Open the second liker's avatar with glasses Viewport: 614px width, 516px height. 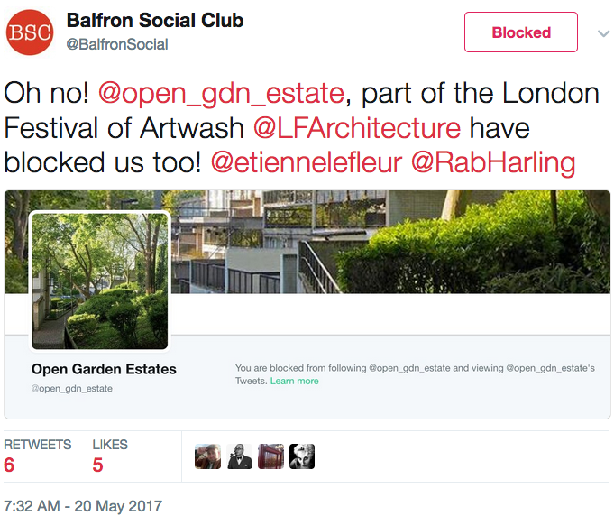[239, 456]
